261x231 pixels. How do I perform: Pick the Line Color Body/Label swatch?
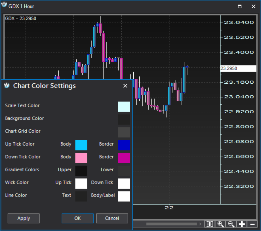[124, 197]
